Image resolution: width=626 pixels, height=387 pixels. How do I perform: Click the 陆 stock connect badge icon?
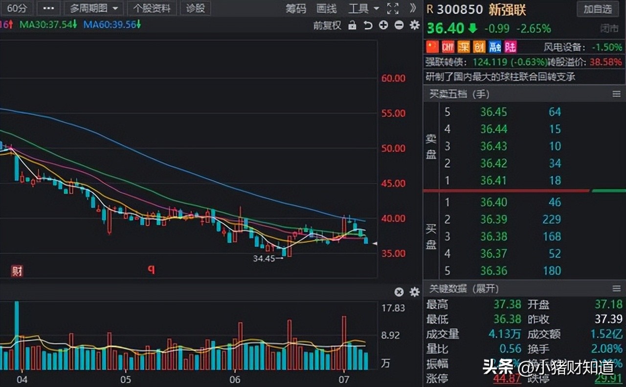[510, 47]
